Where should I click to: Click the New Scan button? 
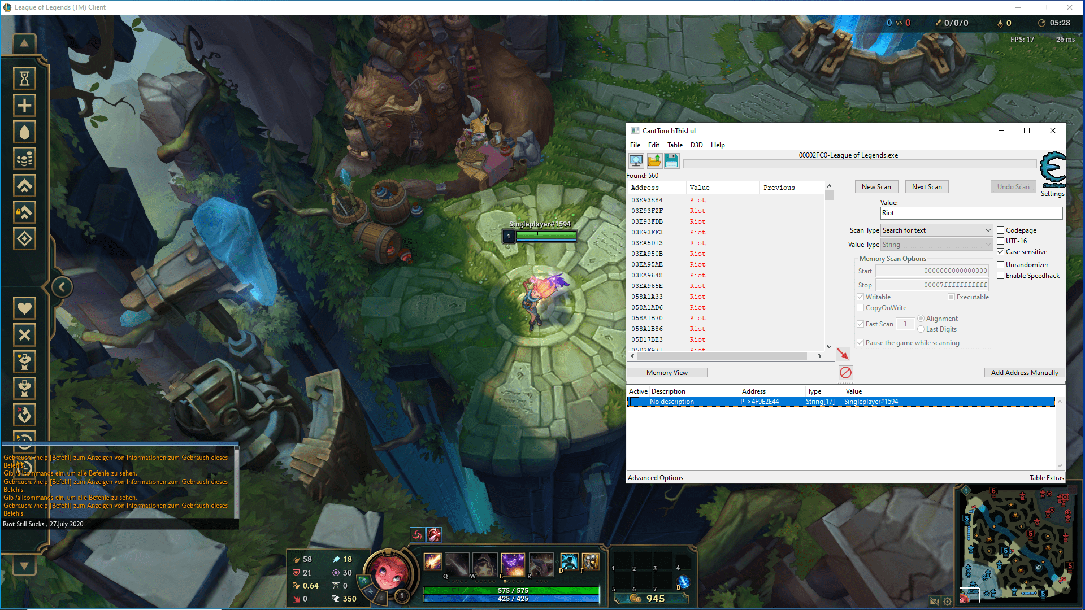876,187
